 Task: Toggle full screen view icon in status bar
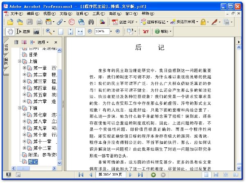click(9, 175)
